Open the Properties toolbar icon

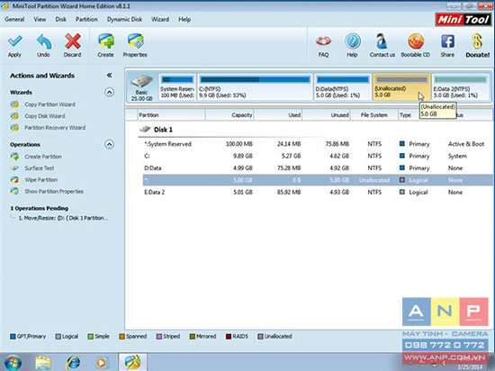[x=135, y=41]
